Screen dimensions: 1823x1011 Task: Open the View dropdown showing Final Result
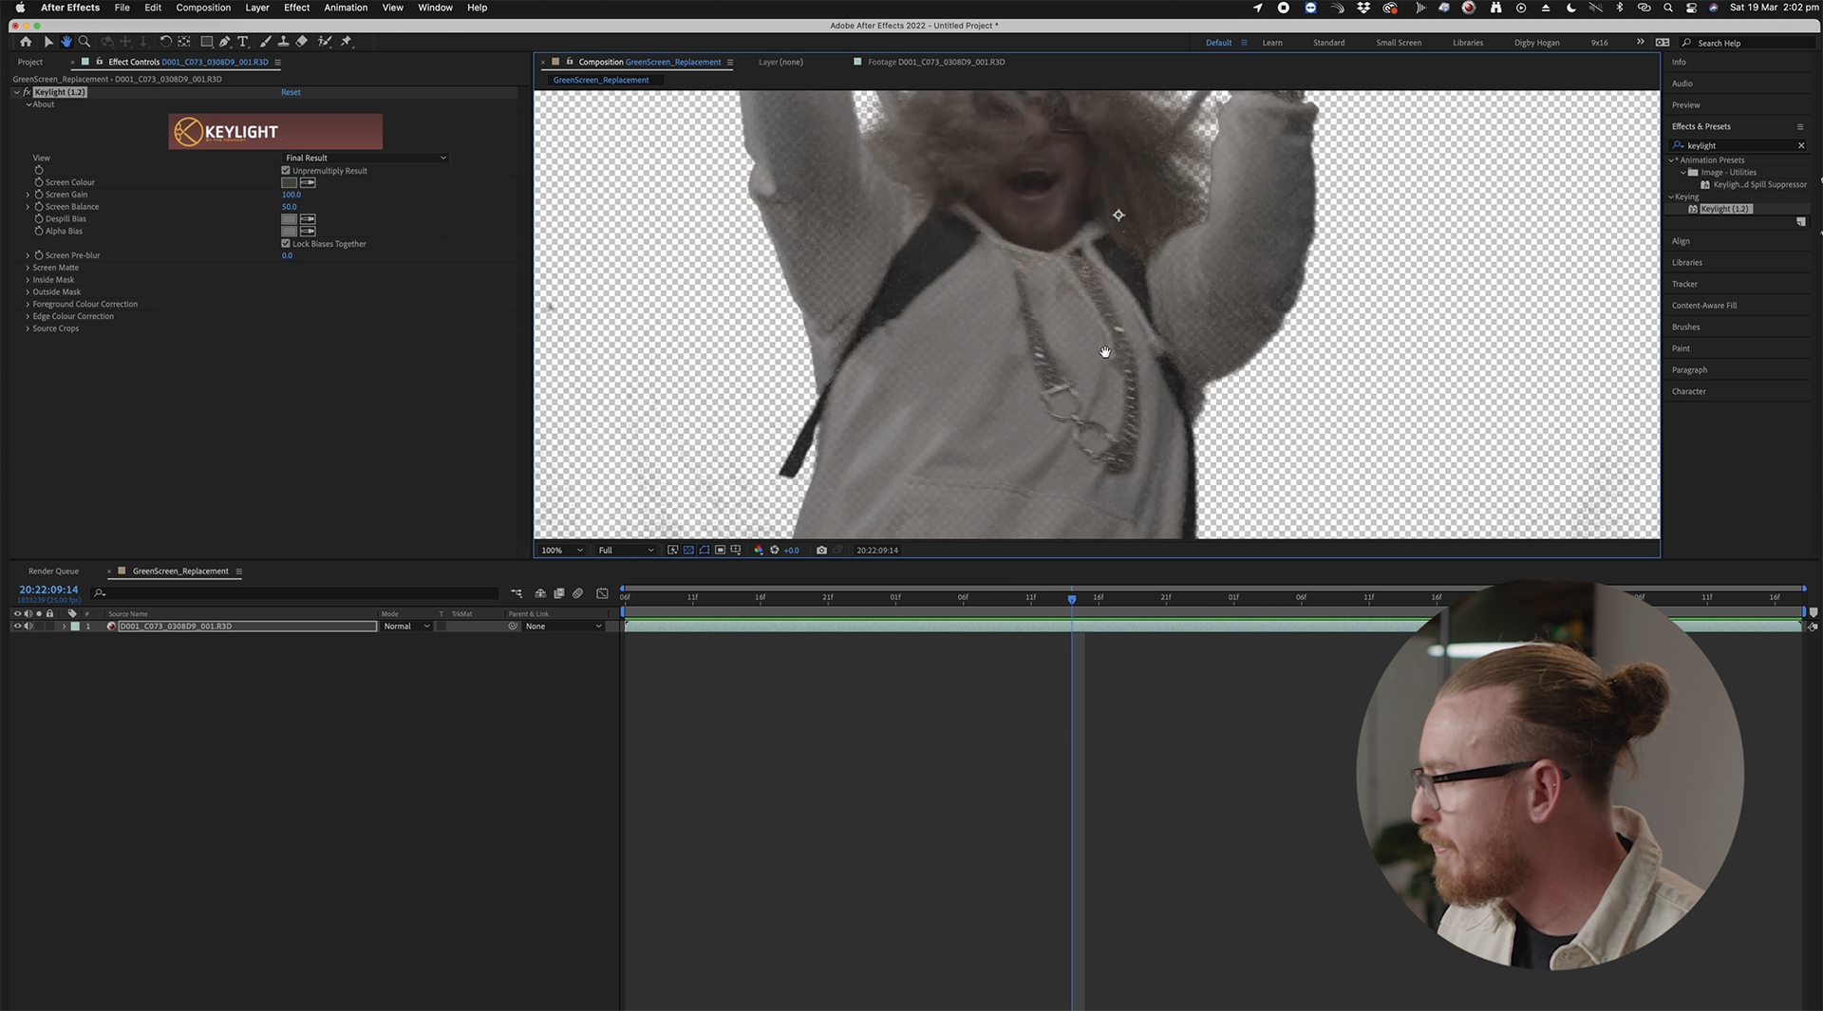click(x=366, y=158)
